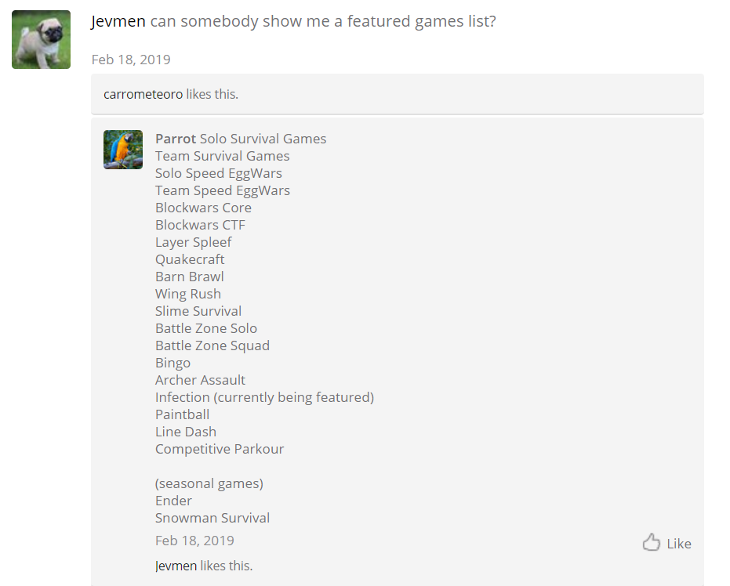Click Infection (currently being featured) line
Viewport: 730px width, 586px height.
point(264,397)
